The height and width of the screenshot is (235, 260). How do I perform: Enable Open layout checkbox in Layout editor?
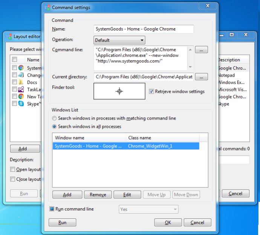pyautogui.click(x=12, y=169)
